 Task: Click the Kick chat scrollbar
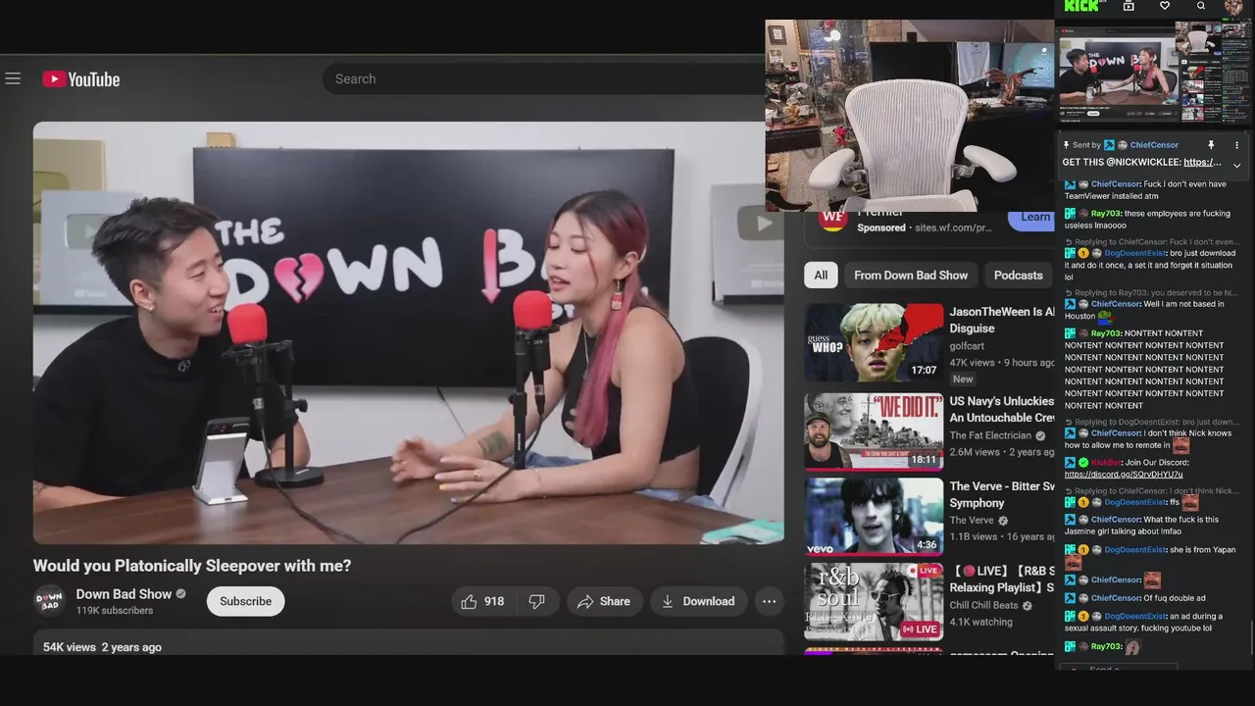point(1250,637)
